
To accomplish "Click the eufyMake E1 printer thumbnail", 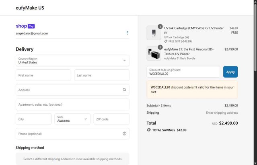I will click(x=154, y=54).
